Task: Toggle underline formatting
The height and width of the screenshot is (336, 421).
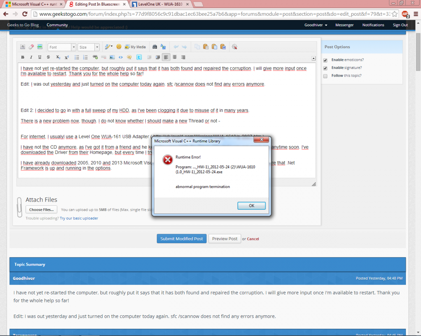Action: [x=40, y=57]
